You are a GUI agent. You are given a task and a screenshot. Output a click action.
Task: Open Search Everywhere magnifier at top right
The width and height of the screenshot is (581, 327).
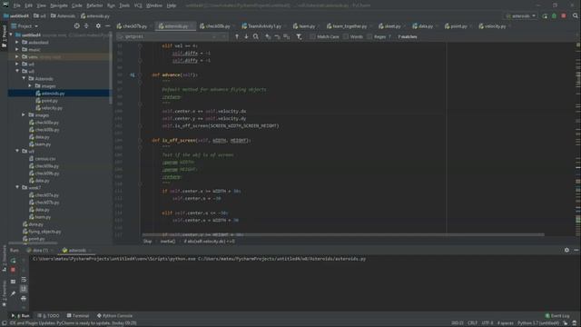[x=575, y=16]
